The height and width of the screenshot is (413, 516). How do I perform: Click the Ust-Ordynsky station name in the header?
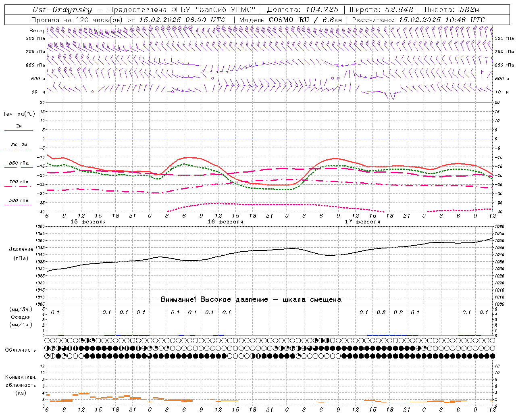[x=62, y=10]
